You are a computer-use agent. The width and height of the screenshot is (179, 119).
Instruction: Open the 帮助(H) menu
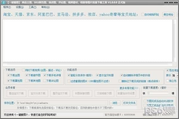pos(45,7)
